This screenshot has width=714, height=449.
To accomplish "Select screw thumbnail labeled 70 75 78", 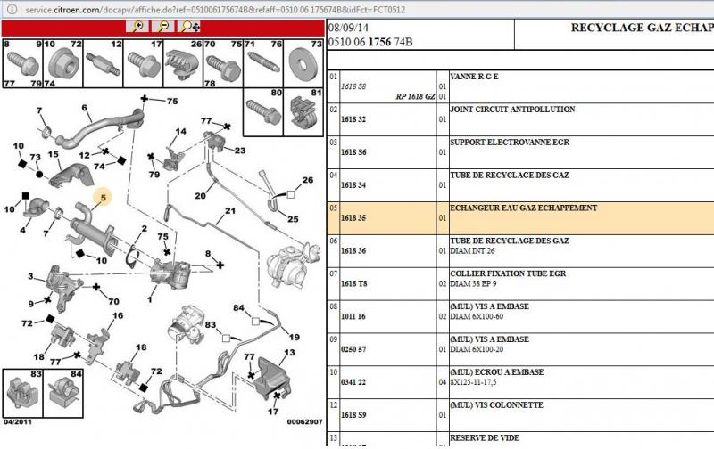I will (x=223, y=63).
